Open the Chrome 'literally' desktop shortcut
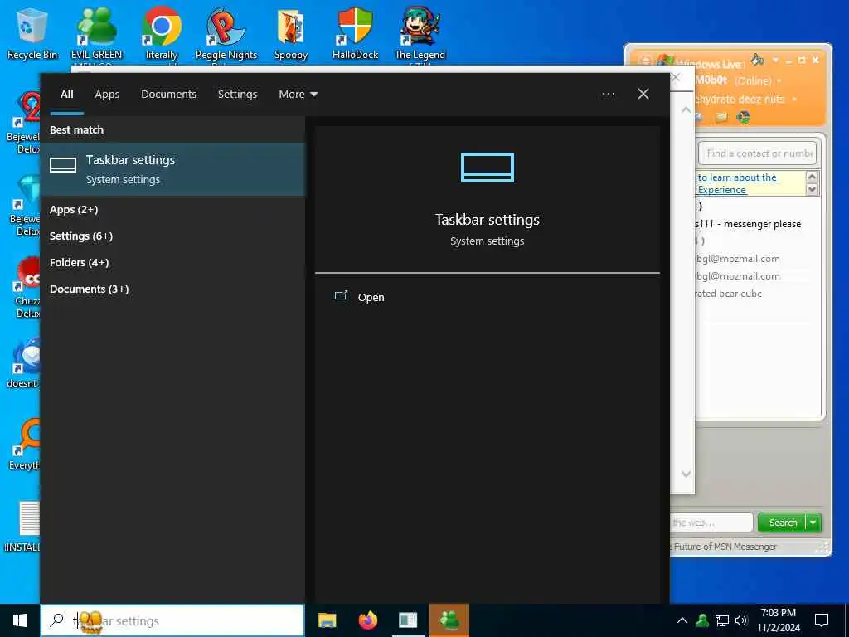849x637 pixels. (162, 33)
